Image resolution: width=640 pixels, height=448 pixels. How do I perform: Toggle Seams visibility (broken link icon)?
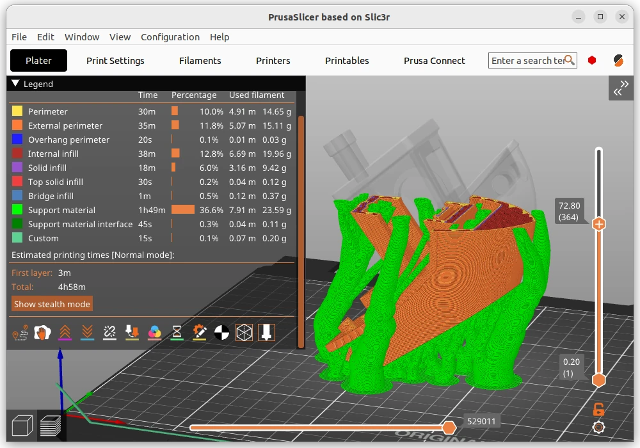pyautogui.click(x=109, y=333)
